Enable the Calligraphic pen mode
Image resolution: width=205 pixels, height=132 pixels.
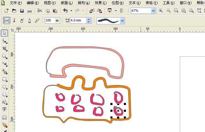30,21
